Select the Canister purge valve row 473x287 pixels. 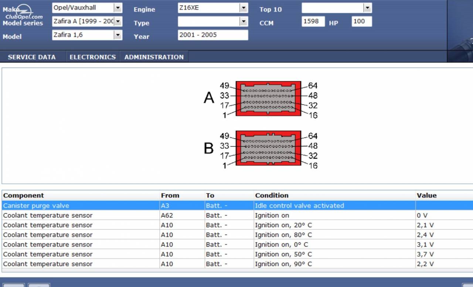(237, 205)
